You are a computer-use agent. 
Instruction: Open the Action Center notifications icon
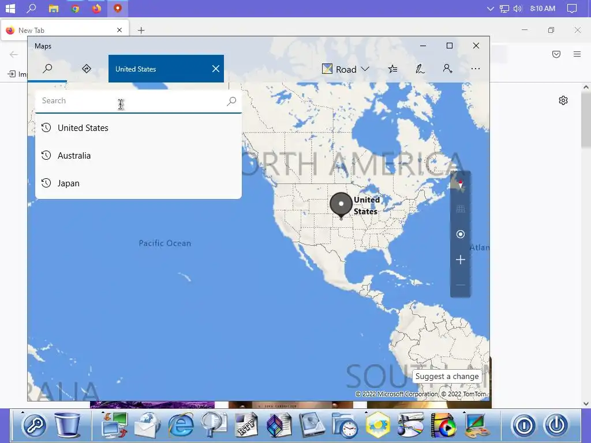[x=572, y=8]
